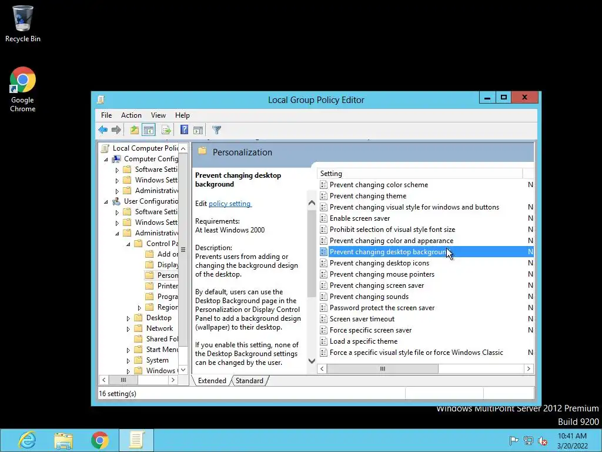602x452 pixels.
Task: Open Recycle Bin desktop icon
Action: tap(23, 24)
